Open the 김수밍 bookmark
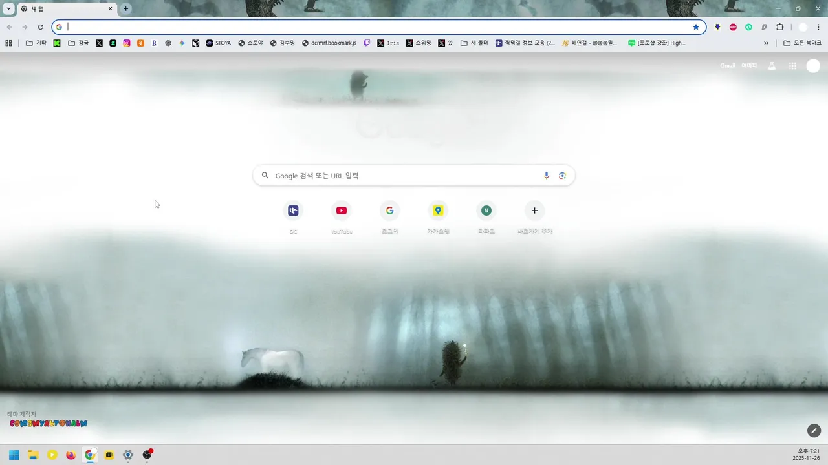Screen dimensions: 828x465 pyautogui.click(x=283, y=43)
